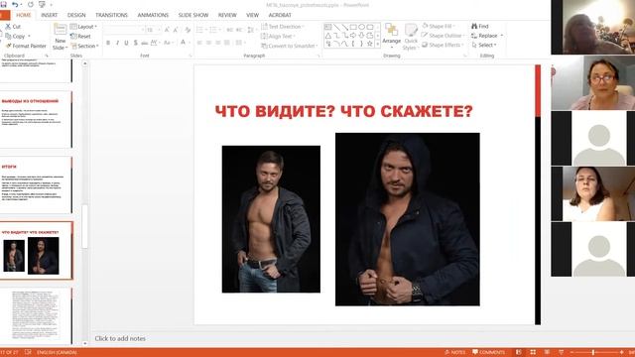Pick the oval shape from the gallery
635x357 pixels.
pyautogui.click(x=361, y=27)
